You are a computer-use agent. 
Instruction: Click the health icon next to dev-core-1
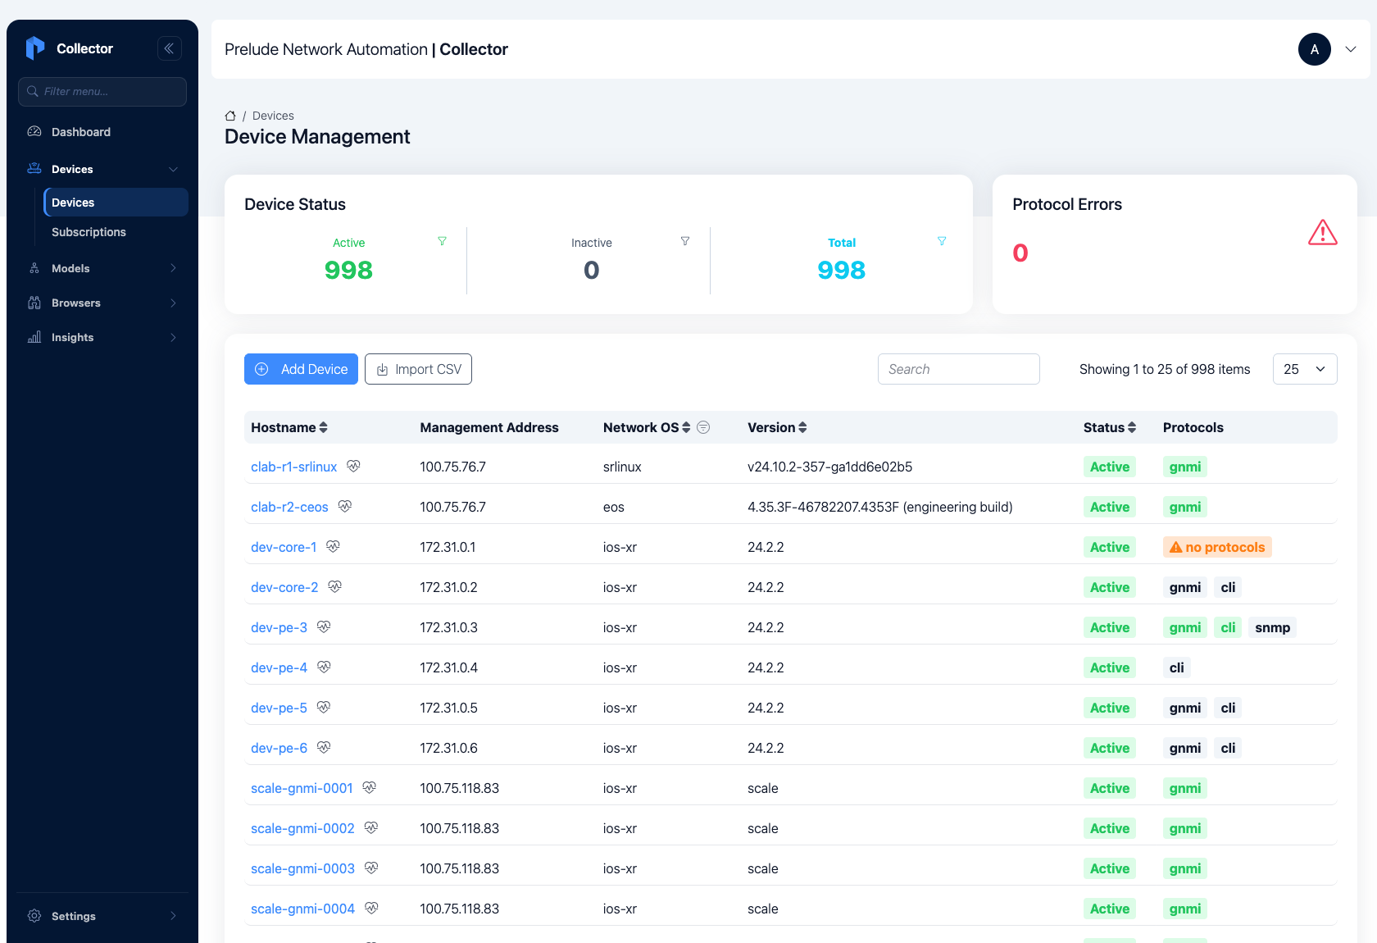coord(333,546)
